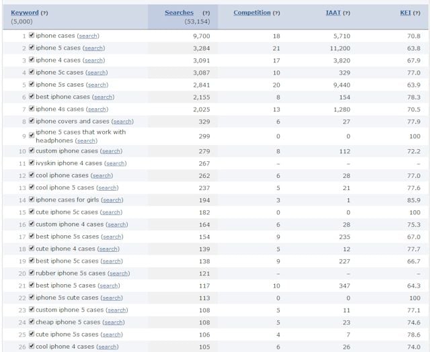Open the help (?) icon next to KEI

(x=416, y=13)
